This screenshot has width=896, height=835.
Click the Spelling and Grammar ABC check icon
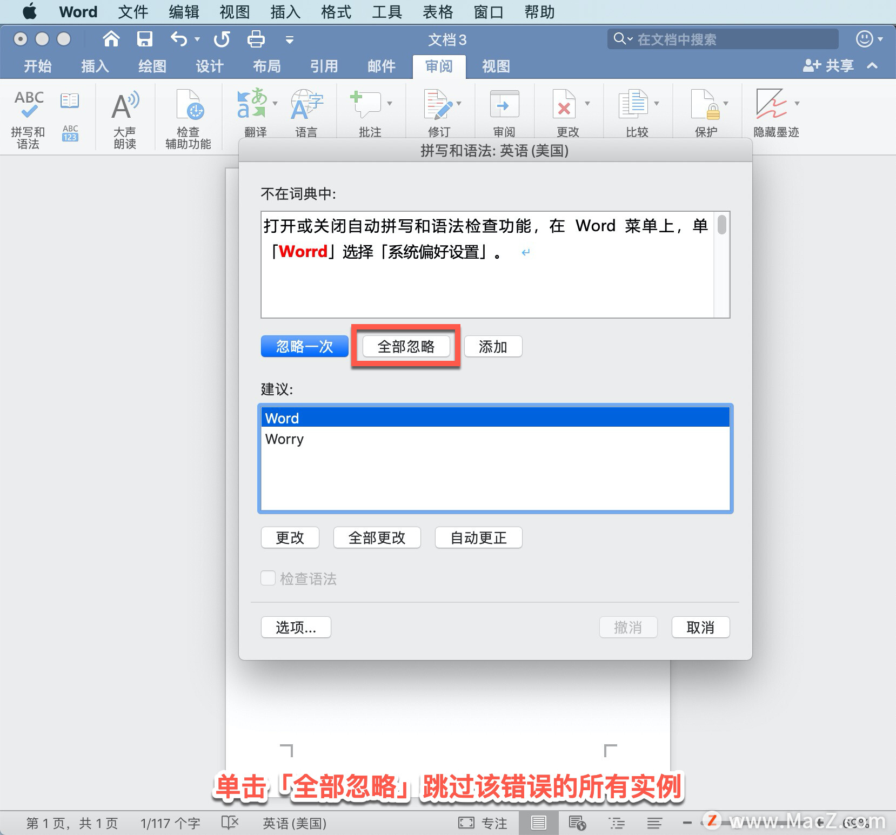(x=29, y=105)
